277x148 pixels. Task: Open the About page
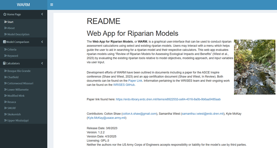[x=23, y=28]
